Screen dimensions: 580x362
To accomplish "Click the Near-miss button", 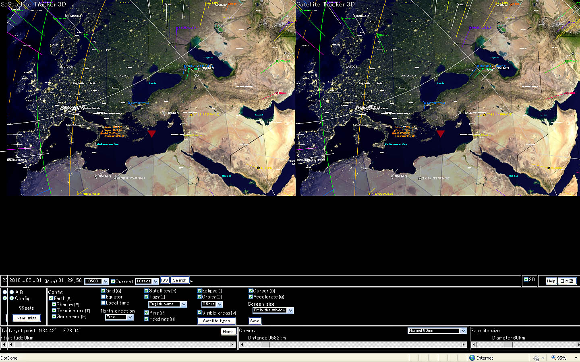I will tap(26, 318).
